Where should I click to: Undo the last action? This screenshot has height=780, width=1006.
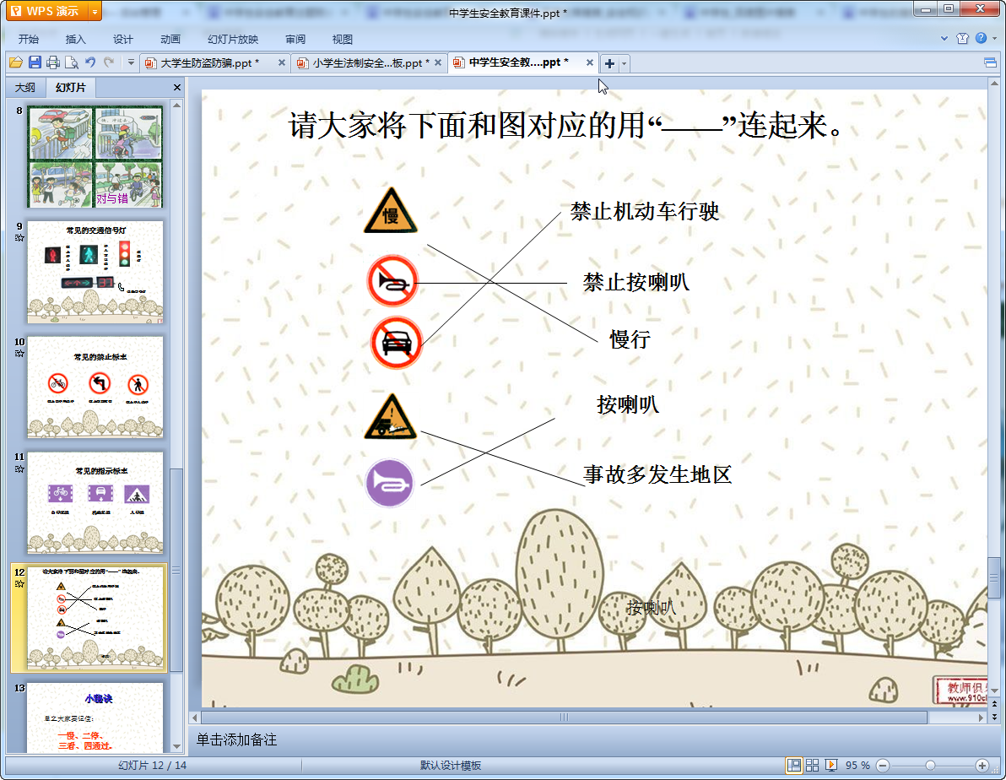[90, 62]
